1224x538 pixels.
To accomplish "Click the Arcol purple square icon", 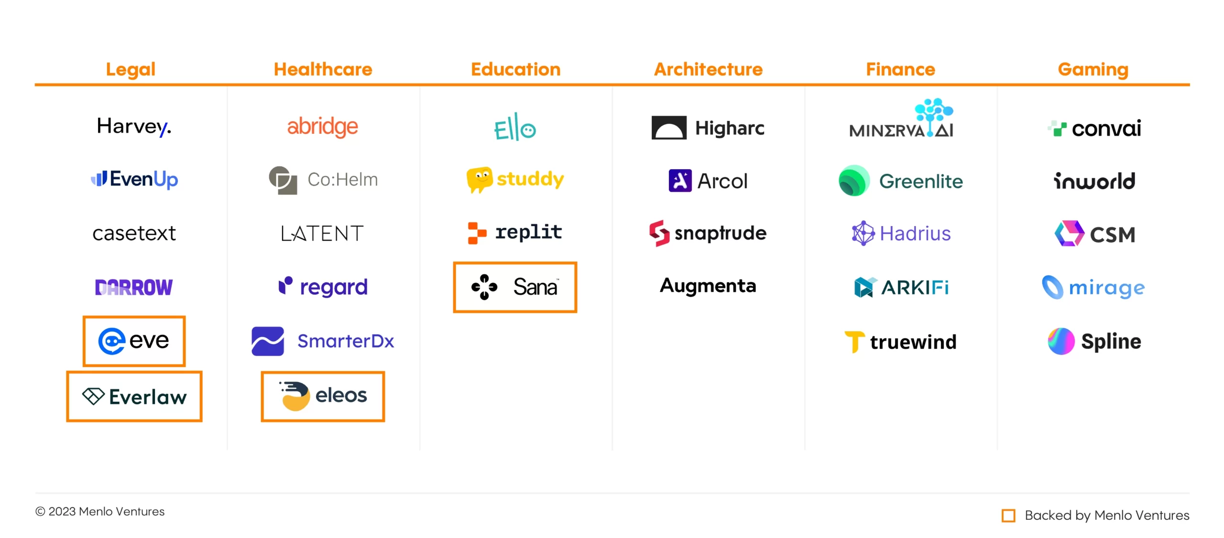I will (x=679, y=181).
